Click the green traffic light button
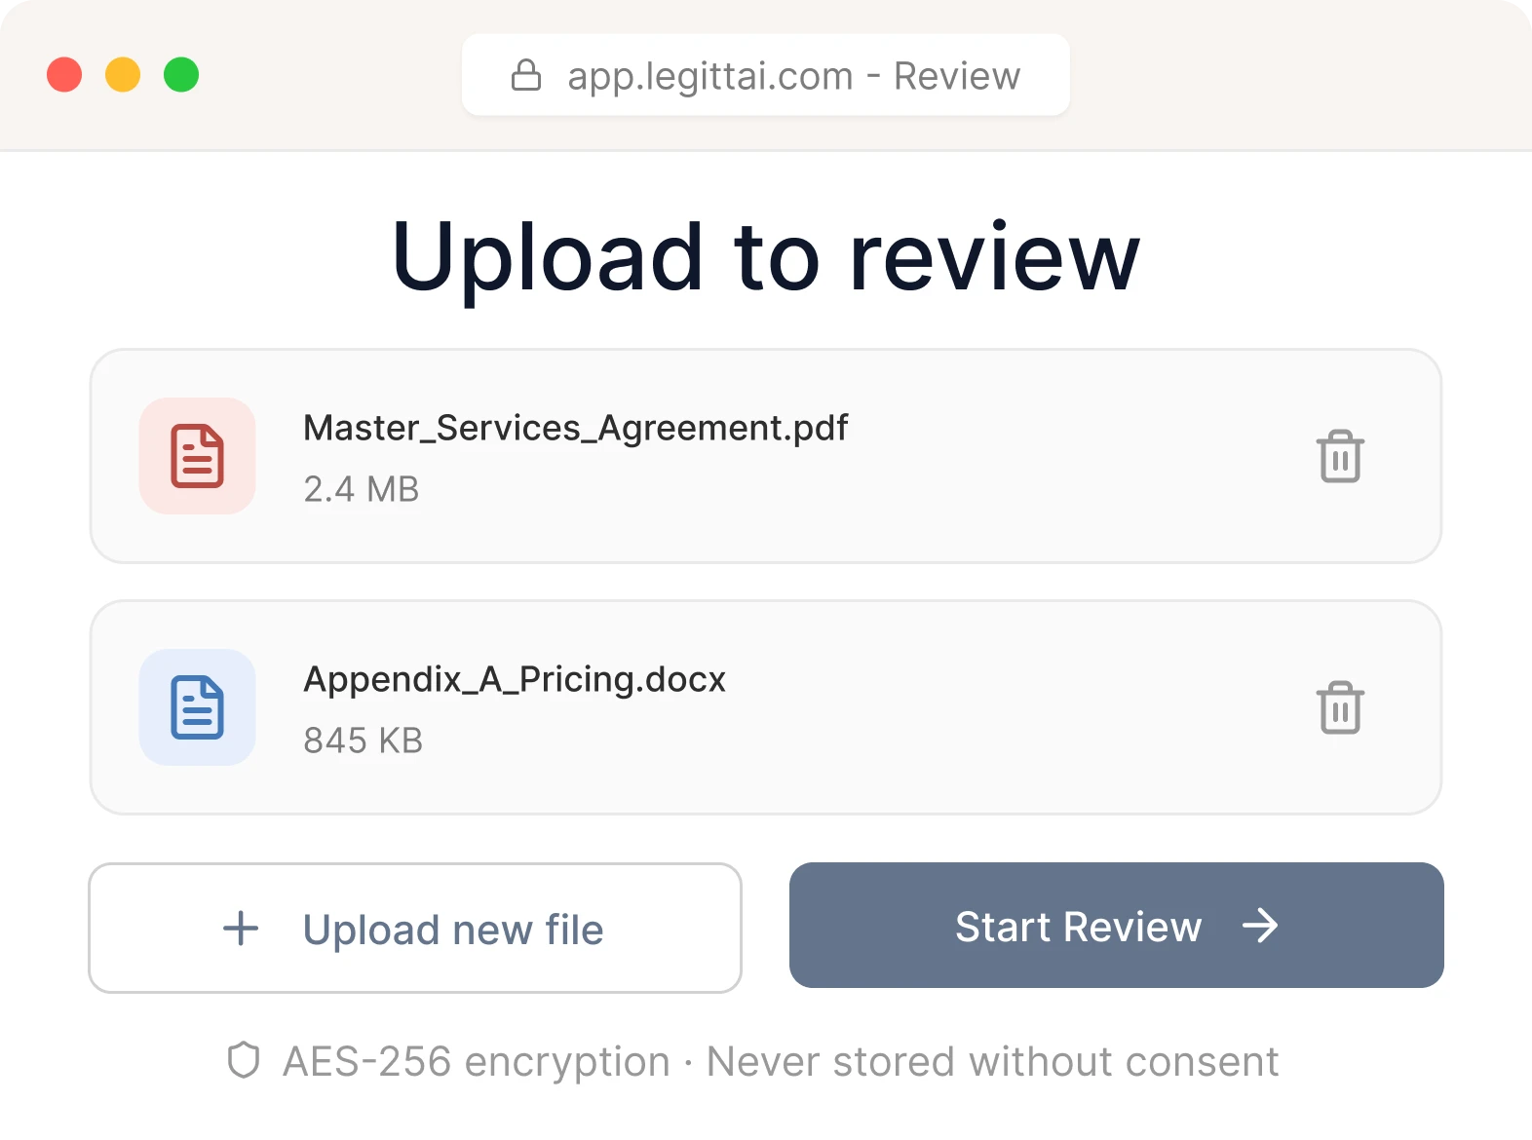 180,74
